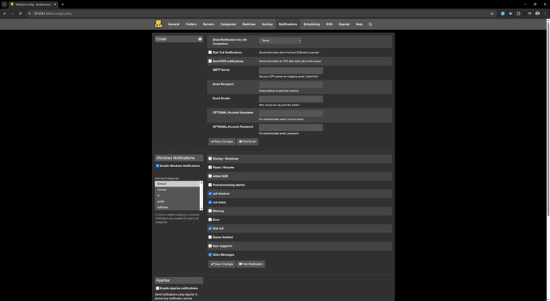
Task: Open the SABnzbd home logo
Action: (x=159, y=24)
